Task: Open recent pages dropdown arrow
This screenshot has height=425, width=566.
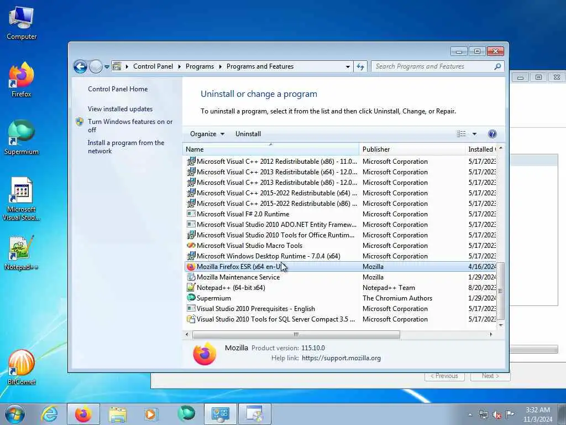Action: [x=107, y=67]
